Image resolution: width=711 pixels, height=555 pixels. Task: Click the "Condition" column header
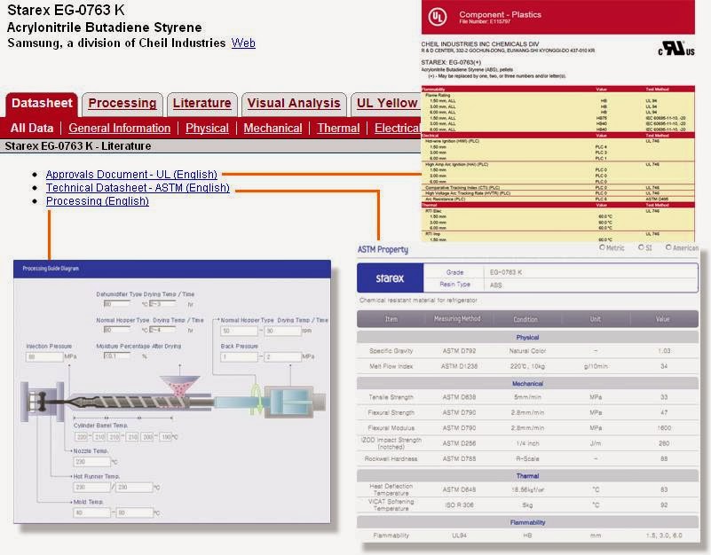(525, 319)
